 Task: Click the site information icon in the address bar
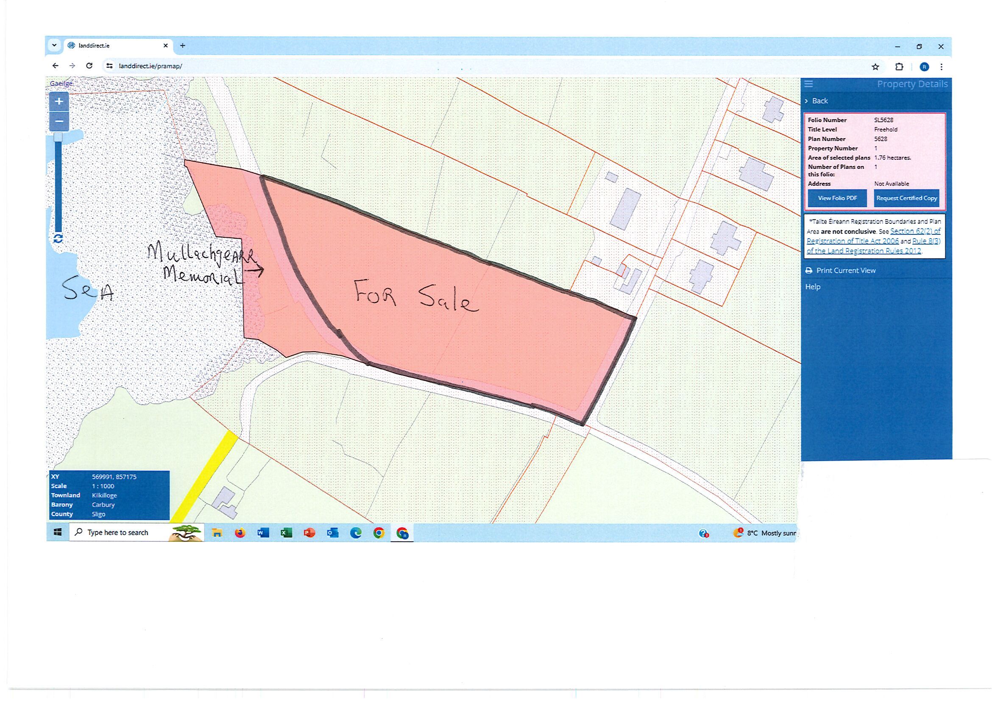coord(110,66)
